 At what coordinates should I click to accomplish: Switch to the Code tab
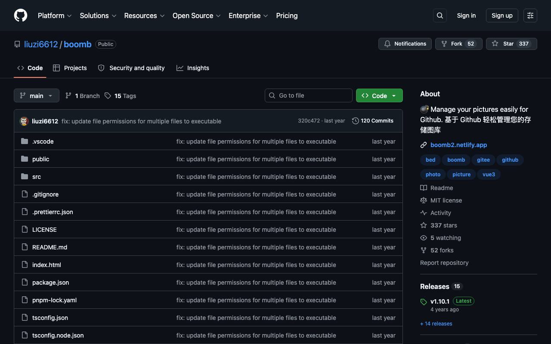pos(30,68)
